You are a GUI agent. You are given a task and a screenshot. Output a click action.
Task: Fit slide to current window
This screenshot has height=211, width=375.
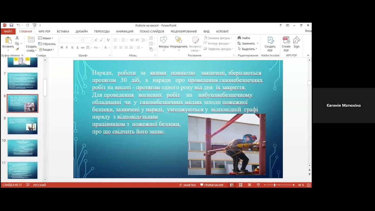coord(308,185)
